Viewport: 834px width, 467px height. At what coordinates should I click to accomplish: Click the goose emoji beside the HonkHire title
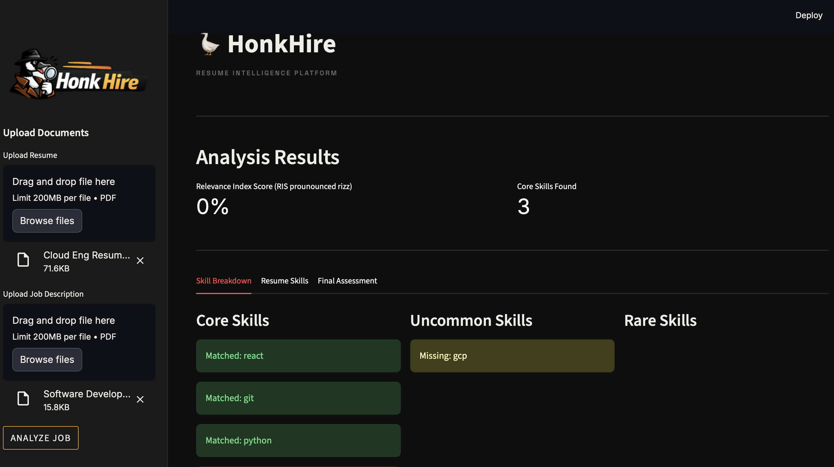tap(209, 44)
